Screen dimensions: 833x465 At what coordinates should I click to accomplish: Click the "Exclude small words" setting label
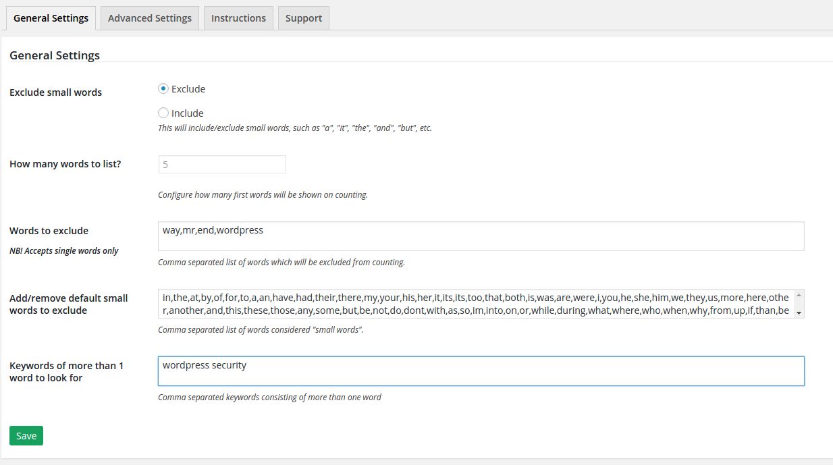pos(56,92)
